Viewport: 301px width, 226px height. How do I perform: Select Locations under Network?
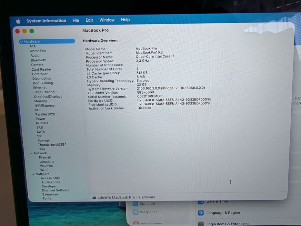[47, 162]
